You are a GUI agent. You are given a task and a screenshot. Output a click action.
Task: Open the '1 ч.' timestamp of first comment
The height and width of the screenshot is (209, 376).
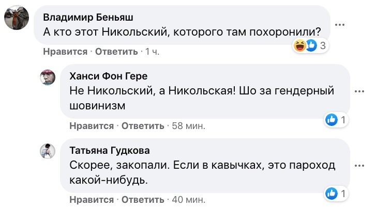click(153, 52)
